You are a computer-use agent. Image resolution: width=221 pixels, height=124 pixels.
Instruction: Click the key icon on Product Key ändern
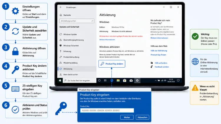point(102,64)
